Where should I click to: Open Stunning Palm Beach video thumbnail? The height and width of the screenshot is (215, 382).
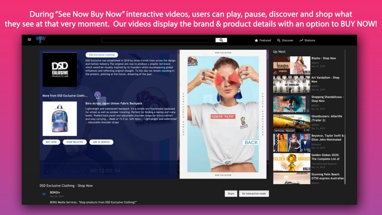point(292,178)
